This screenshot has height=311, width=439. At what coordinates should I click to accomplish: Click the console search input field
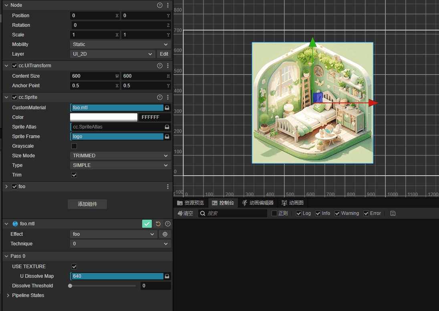coord(232,213)
